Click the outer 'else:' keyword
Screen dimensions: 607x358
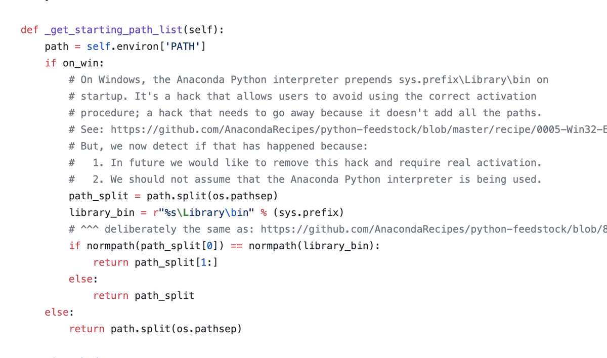tap(59, 312)
